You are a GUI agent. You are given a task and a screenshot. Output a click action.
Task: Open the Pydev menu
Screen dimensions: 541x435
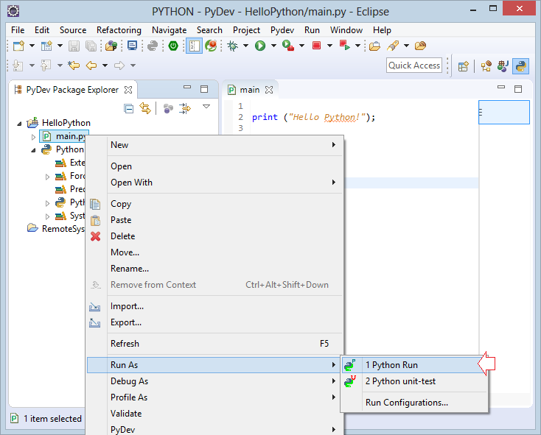pos(282,30)
